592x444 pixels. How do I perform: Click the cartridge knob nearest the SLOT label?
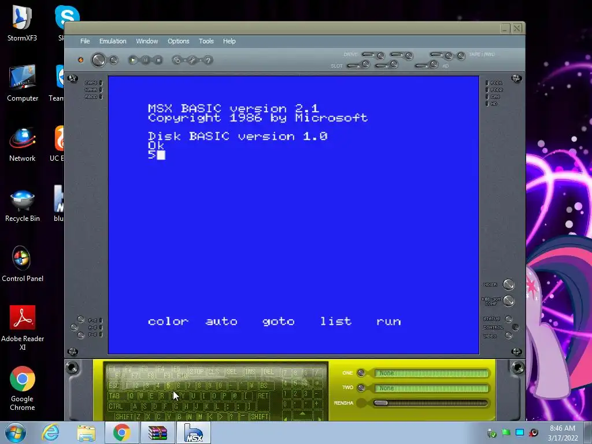click(365, 65)
